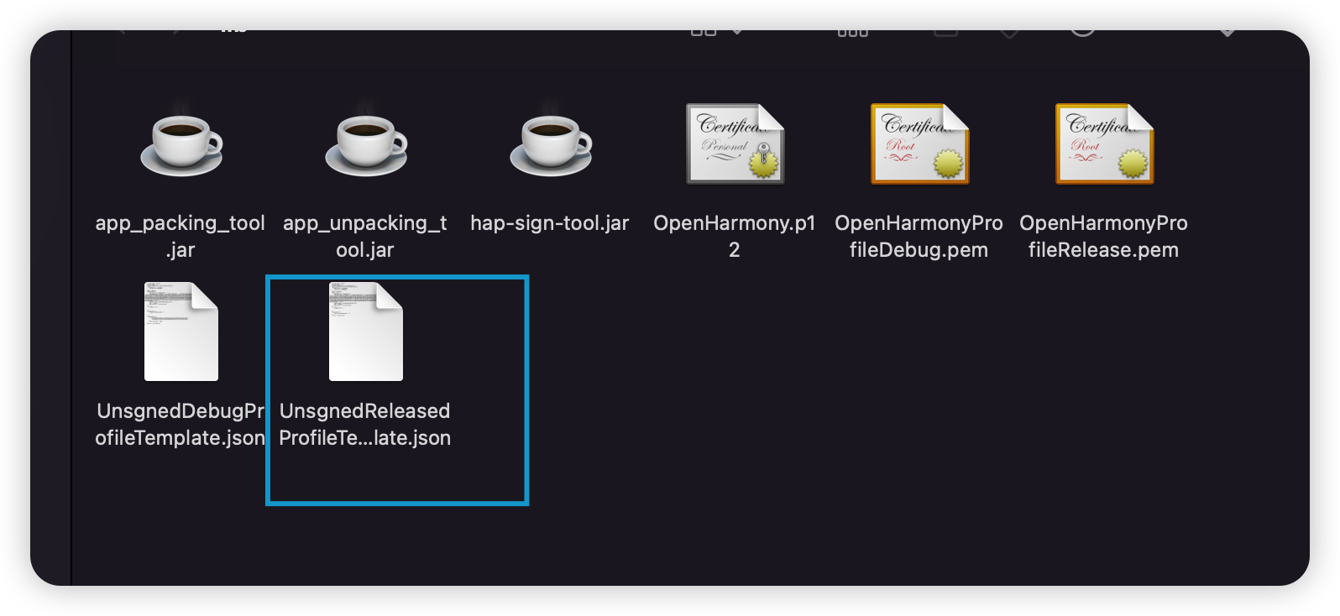Select the UnsgnedDebugProfileTemplate.json document icon
The height and width of the screenshot is (616, 1340).
point(181,331)
